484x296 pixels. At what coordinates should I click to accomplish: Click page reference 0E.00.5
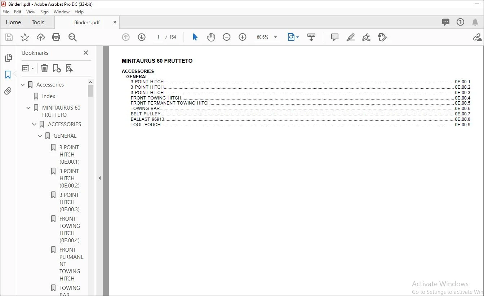pyautogui.click(x=462, y=103)
